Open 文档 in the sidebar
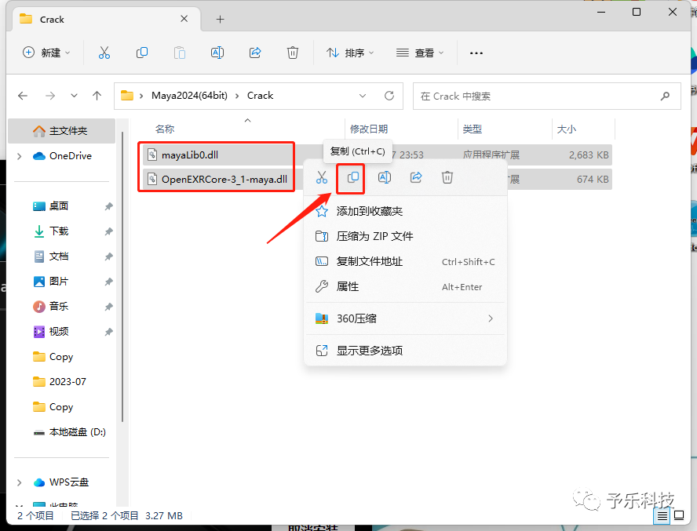The height and width of the screenshot is (531, 697). coord(50,256)
